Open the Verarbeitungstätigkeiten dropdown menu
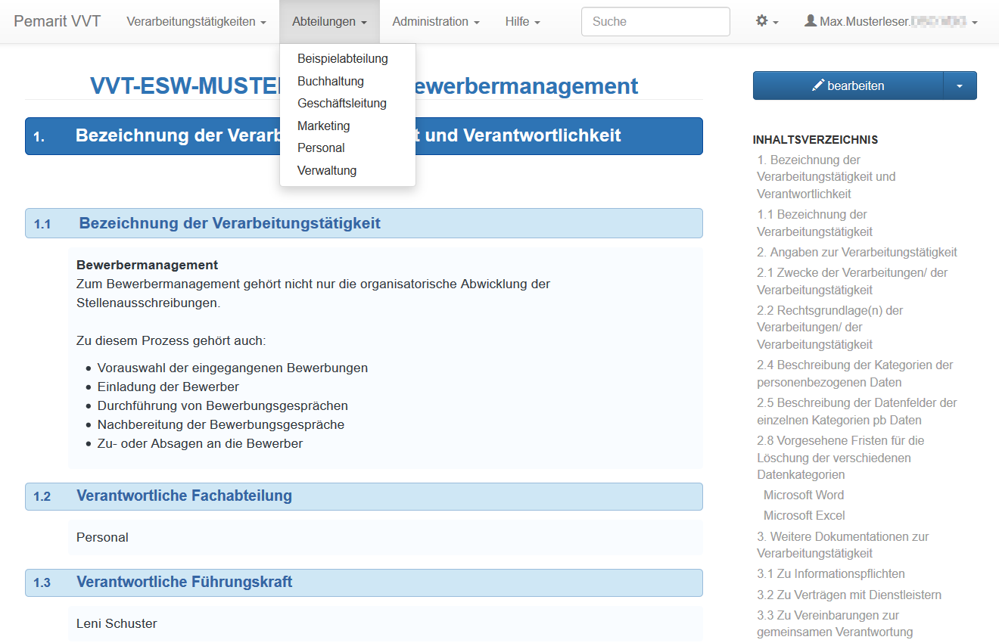The height and width of the screenshot is (643, 999). (x=196, y=22)
